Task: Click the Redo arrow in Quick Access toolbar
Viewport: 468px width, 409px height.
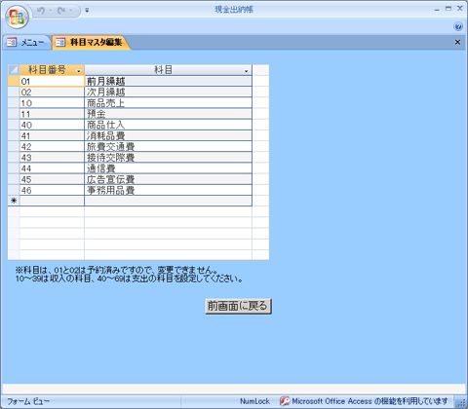Action: point(61,11)
